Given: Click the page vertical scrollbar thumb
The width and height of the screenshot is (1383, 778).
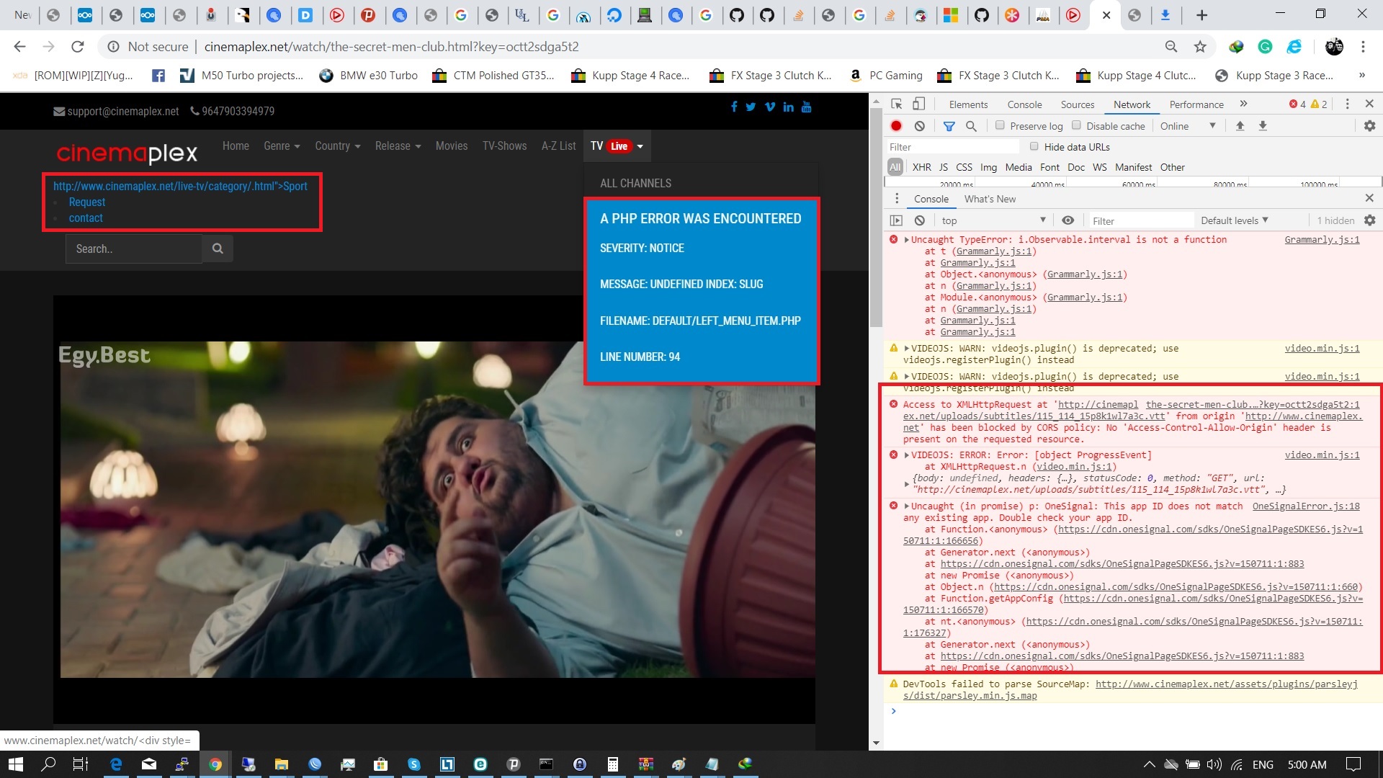Looking at the screenshot, I should tap(876, 218).
